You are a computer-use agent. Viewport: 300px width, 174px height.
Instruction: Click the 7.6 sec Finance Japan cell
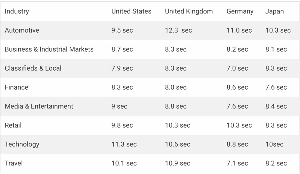[x=276, y=87]
